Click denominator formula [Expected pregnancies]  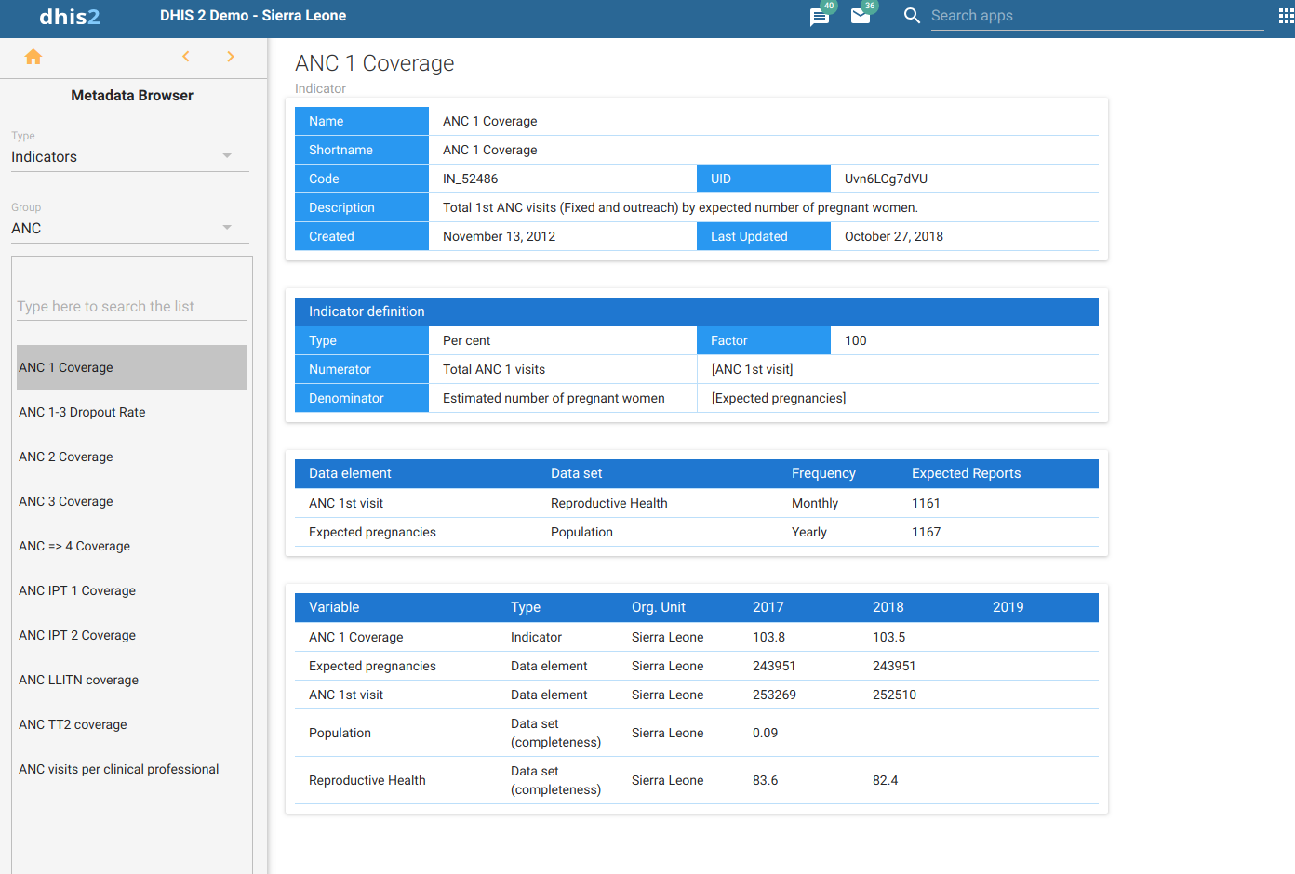(779, 398)
